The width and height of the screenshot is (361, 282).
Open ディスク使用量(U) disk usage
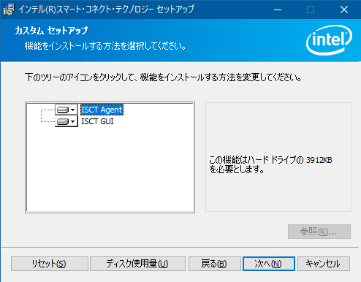pos(137,264)
